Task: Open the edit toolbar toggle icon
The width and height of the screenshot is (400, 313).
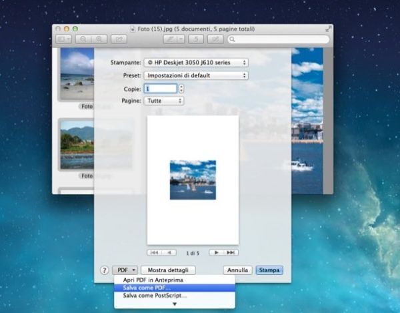Action: click(x=215, y=39)
